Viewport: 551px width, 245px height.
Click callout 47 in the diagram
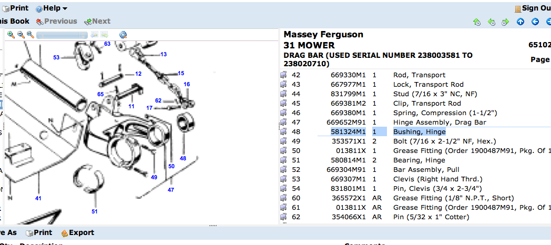pyautogui.click(x=171, y=190)
